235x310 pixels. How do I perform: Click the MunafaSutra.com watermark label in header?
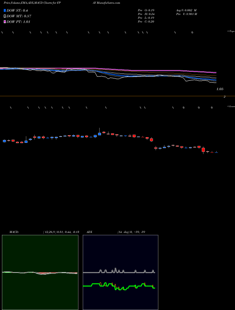109,3
